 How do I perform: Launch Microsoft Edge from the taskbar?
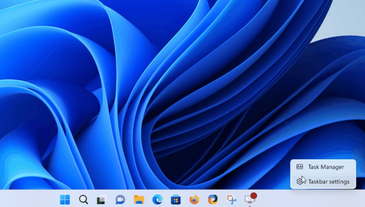coord(157,200)
